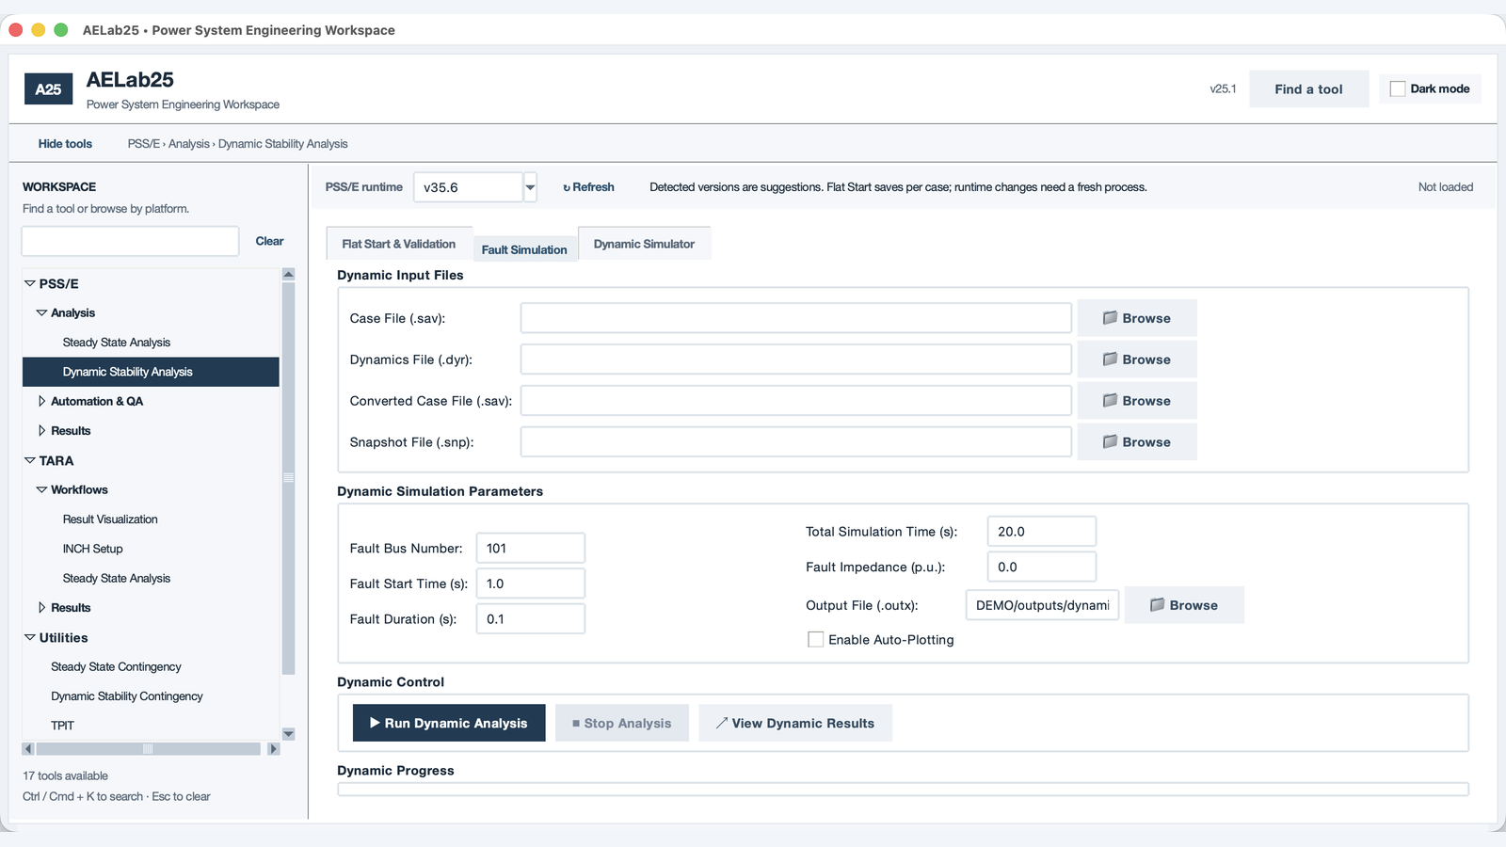Focus the workspace tool search field

tap(131, 241)
